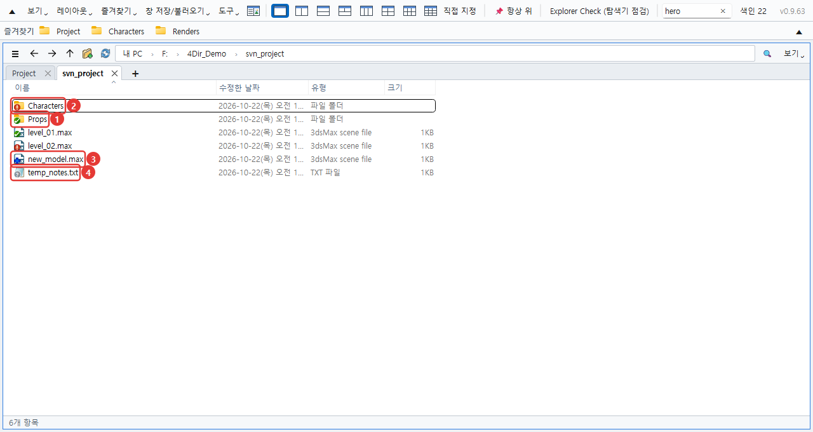
Task: Refresh the svn_project folder view
Action: point(105,54)
